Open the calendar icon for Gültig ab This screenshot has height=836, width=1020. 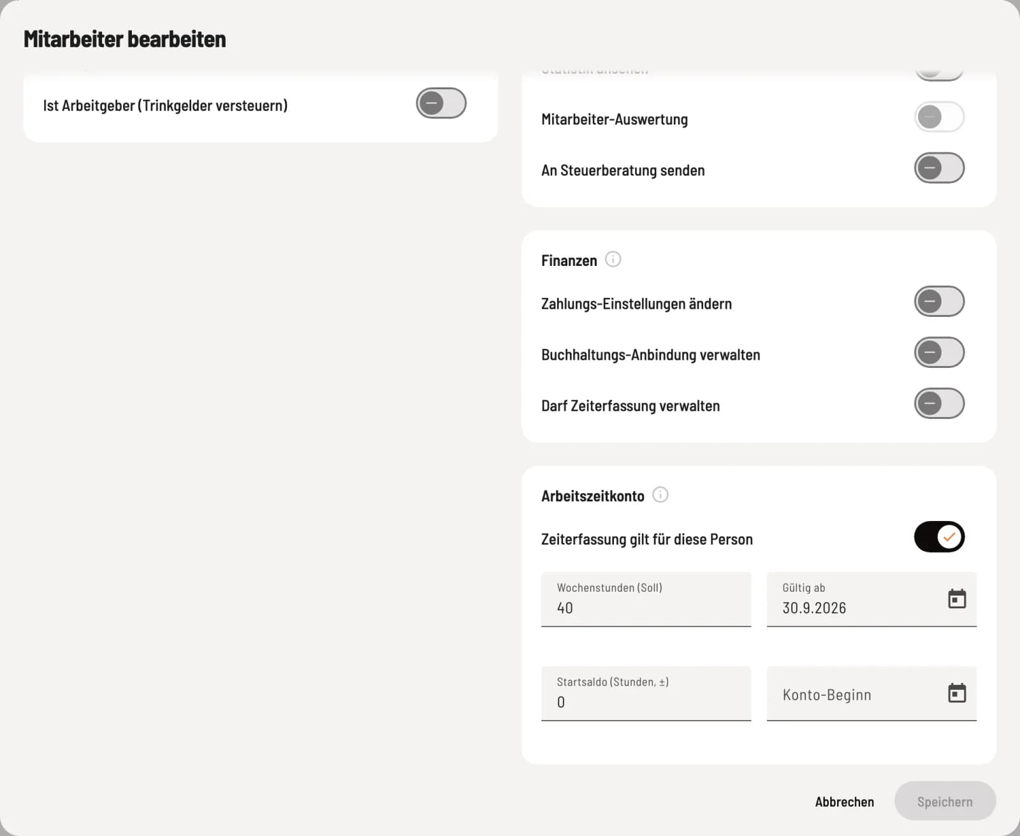[x=957, y=599]
